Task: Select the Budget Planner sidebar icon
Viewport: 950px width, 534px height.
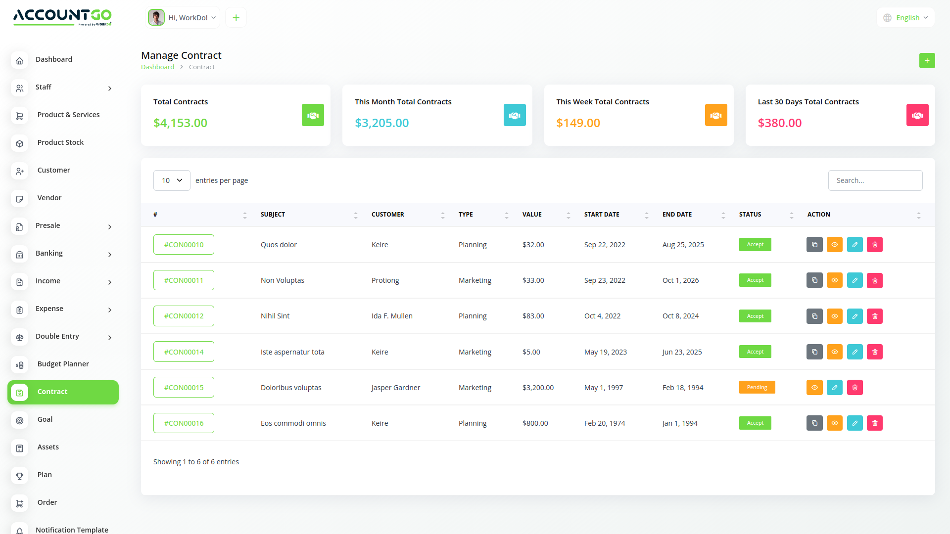Action: (19, 365)
